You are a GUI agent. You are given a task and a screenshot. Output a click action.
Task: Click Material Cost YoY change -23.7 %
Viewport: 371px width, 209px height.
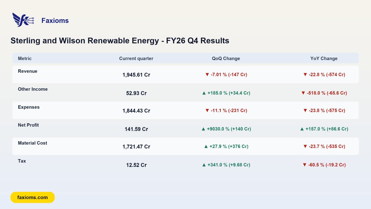point(324,146)
